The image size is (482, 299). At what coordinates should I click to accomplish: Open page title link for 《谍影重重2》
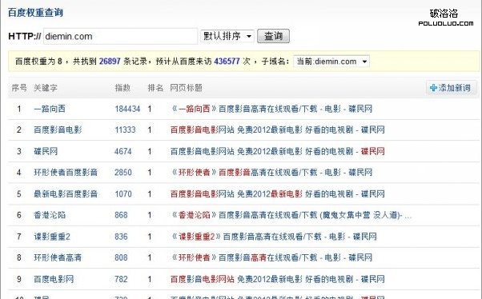coord(274,237)
